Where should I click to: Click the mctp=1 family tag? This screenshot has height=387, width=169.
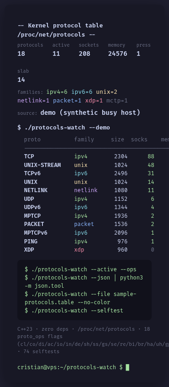coord(117,101)
